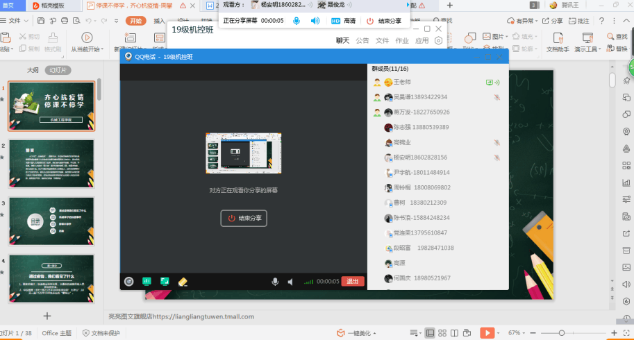Click the WPS print icon
The image size is (634, 340).
tap(65, 21)
